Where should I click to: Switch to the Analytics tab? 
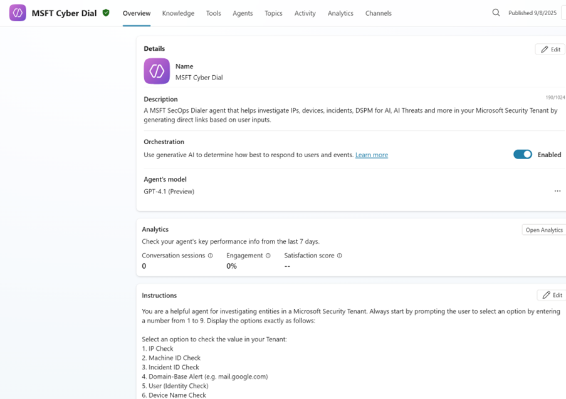point(340,13)
